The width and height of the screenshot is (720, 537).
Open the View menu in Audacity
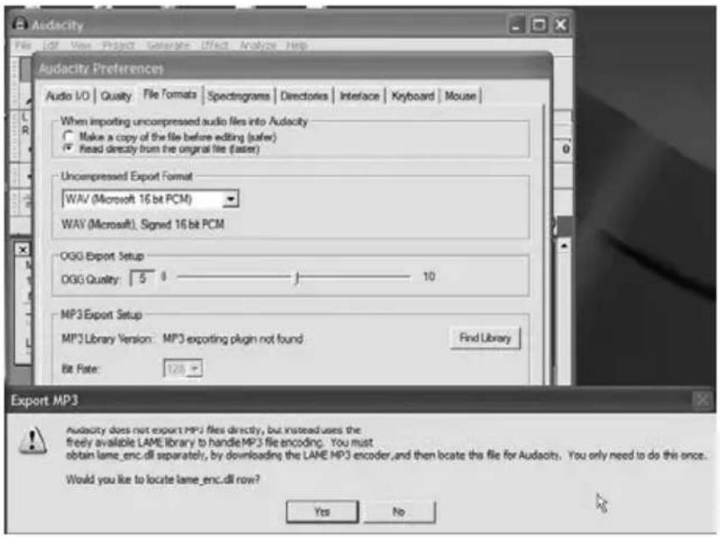pyautogui.click(x=80, y=45)
